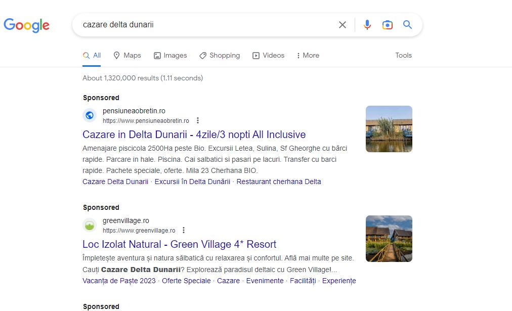The width and height of the screenshot is (512, 311).
Task: Click greenvillage.ro green favicon
Action: pyautogui.click(x=90, y=225)
